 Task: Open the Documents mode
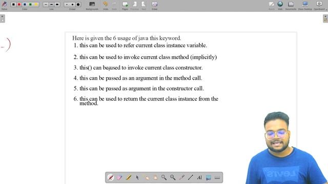coord(291,5)
